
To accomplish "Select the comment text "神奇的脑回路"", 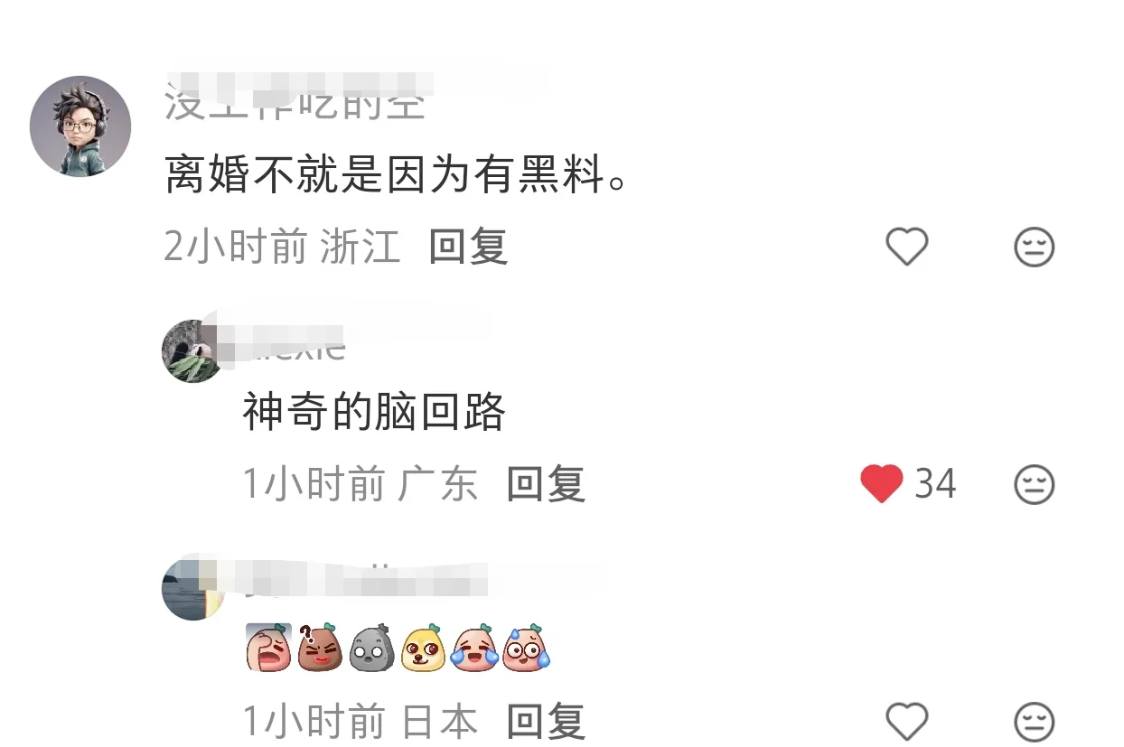I will point(373,413).
